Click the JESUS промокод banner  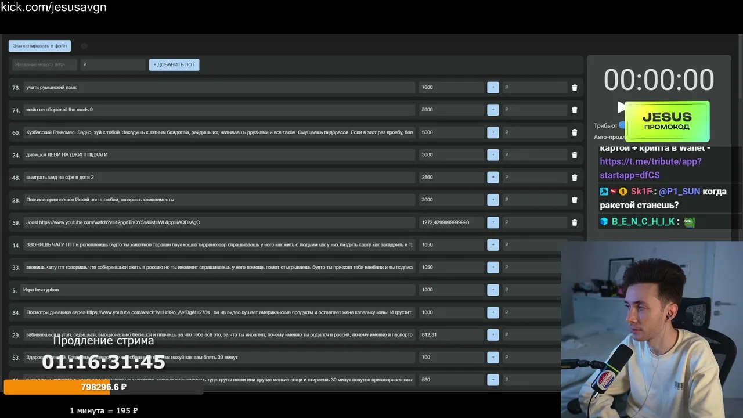[x=667, y=121]
